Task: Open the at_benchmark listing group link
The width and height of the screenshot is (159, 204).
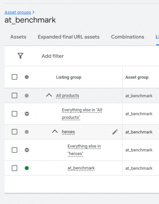Action: (81, 168)
